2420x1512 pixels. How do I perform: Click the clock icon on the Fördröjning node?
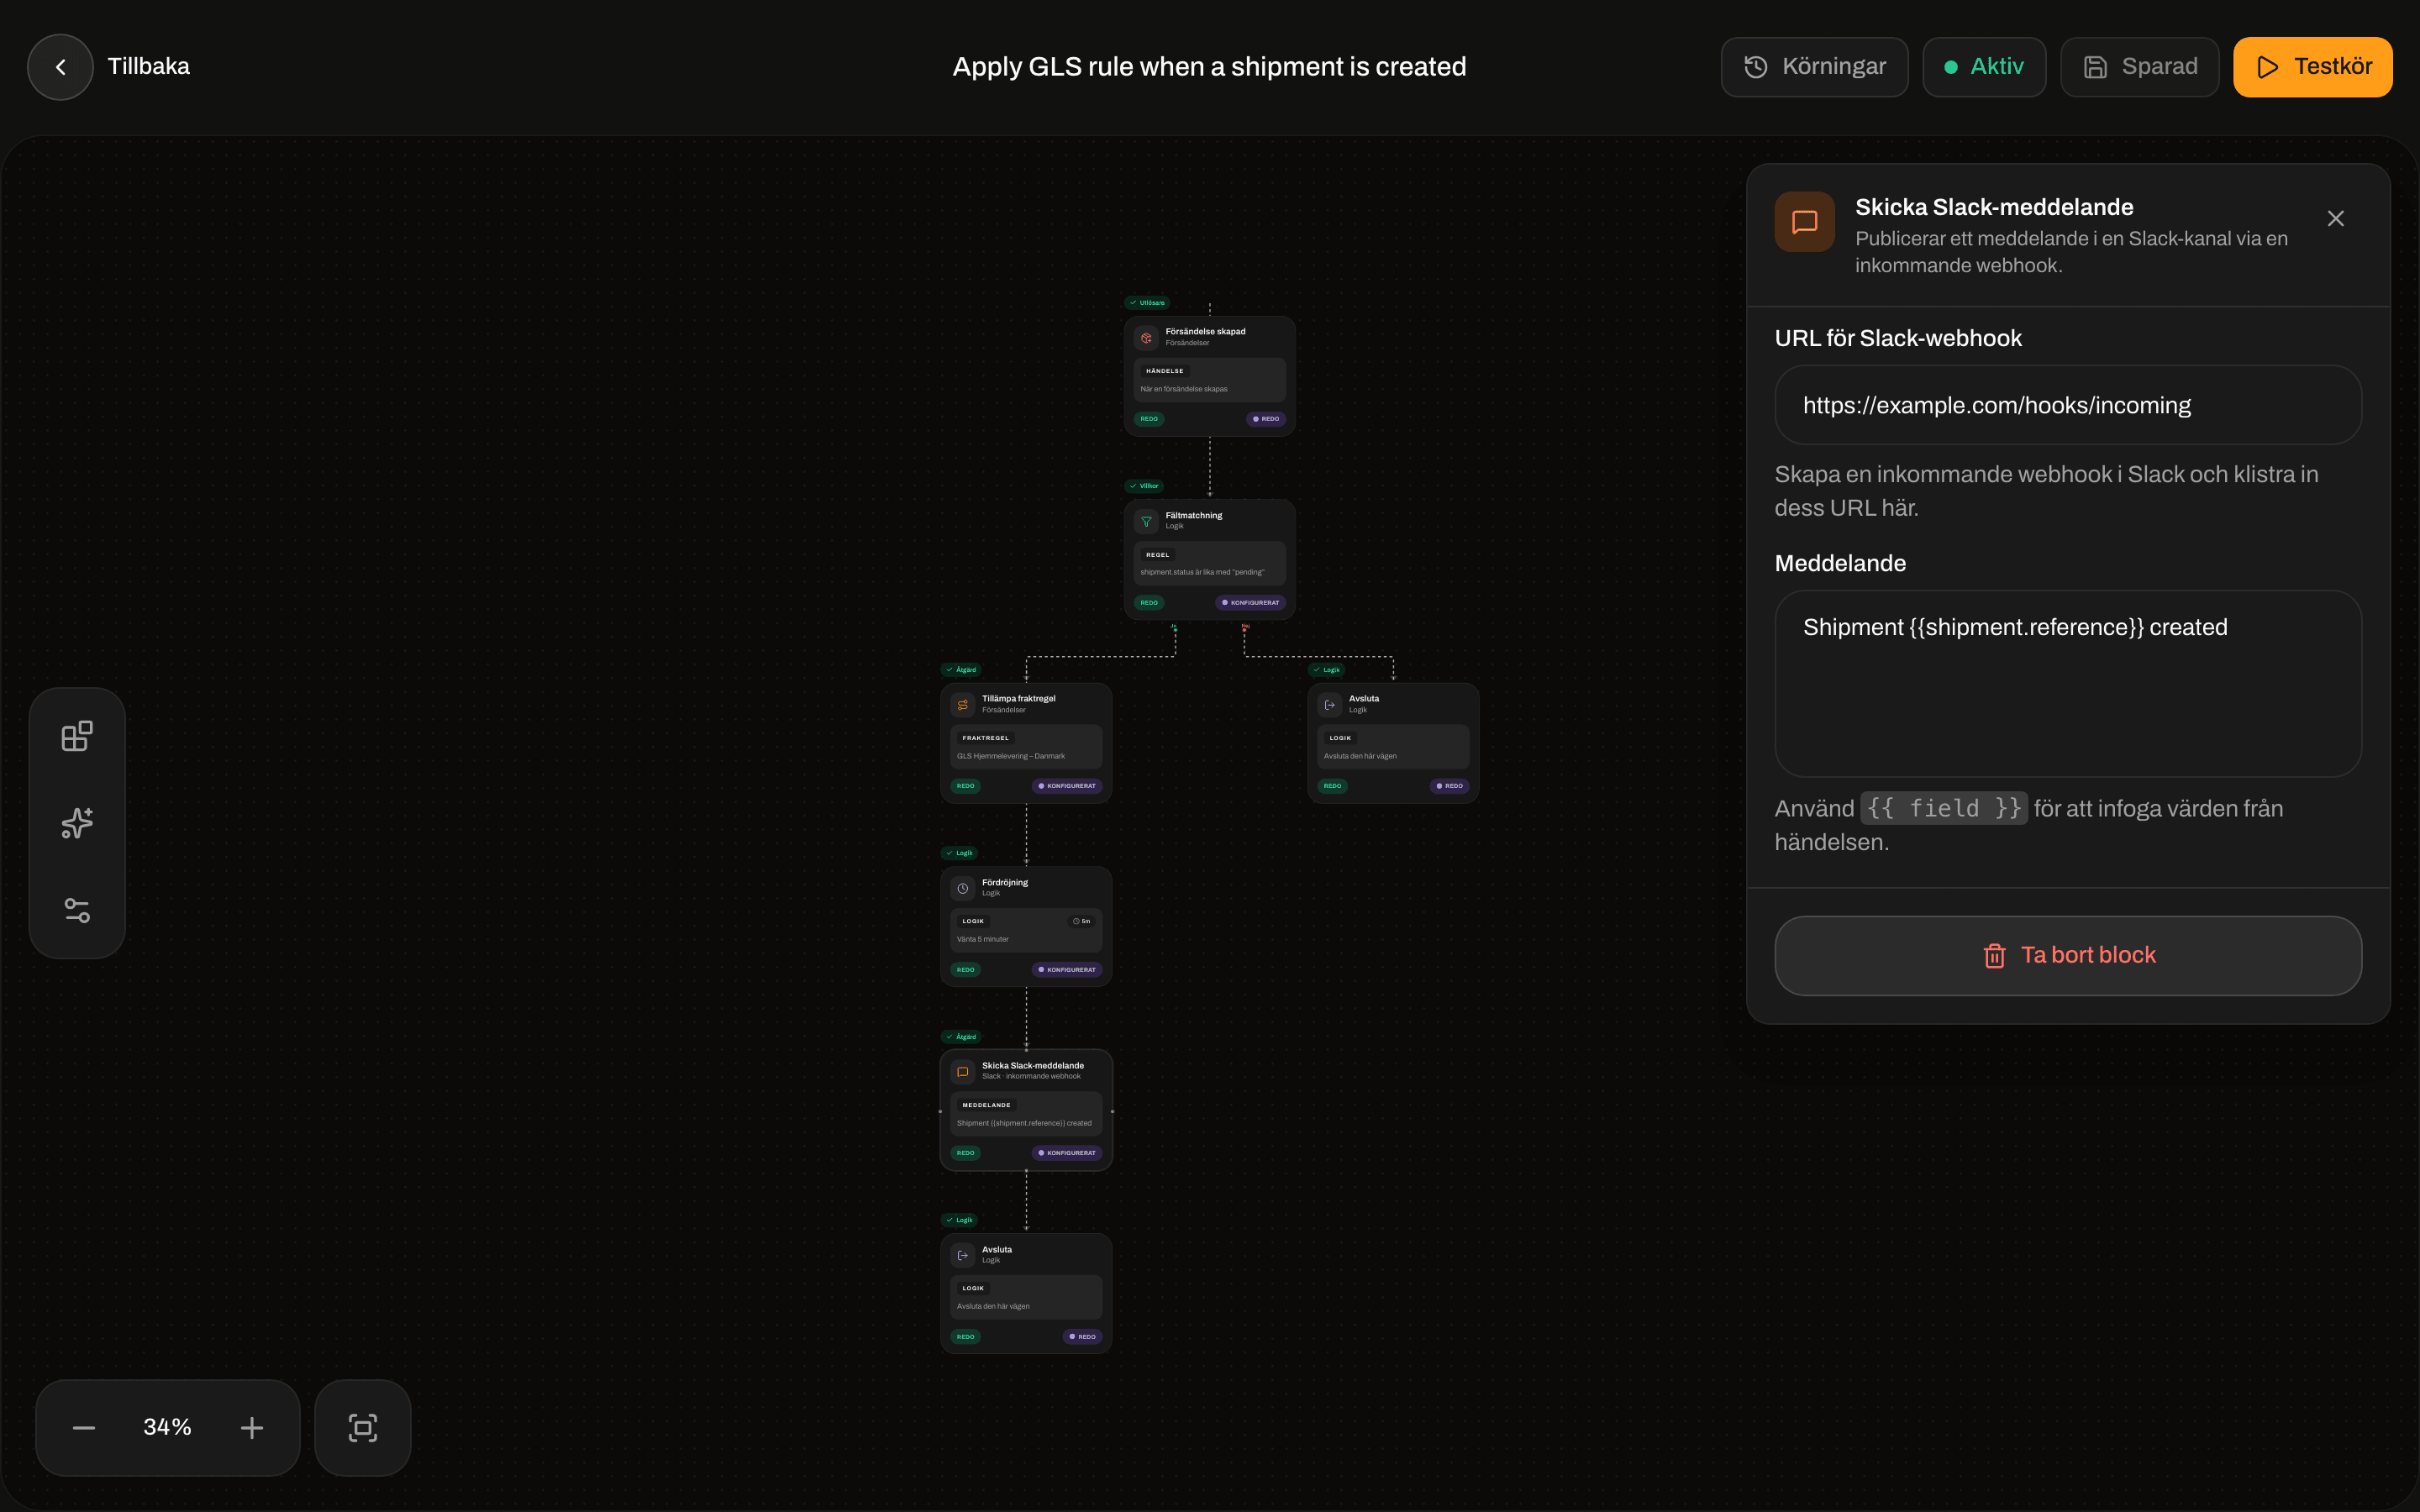click(x=962, y=888)
